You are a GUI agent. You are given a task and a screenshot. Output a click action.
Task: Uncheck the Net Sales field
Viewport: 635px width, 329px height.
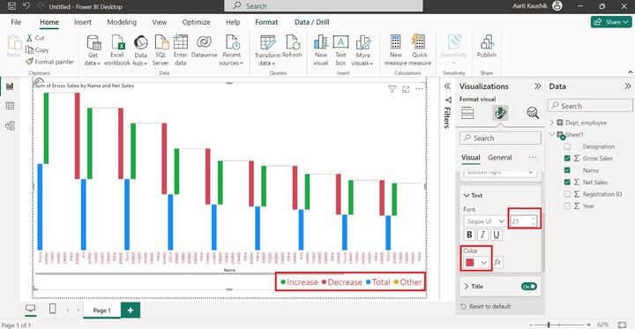point(567,182)
